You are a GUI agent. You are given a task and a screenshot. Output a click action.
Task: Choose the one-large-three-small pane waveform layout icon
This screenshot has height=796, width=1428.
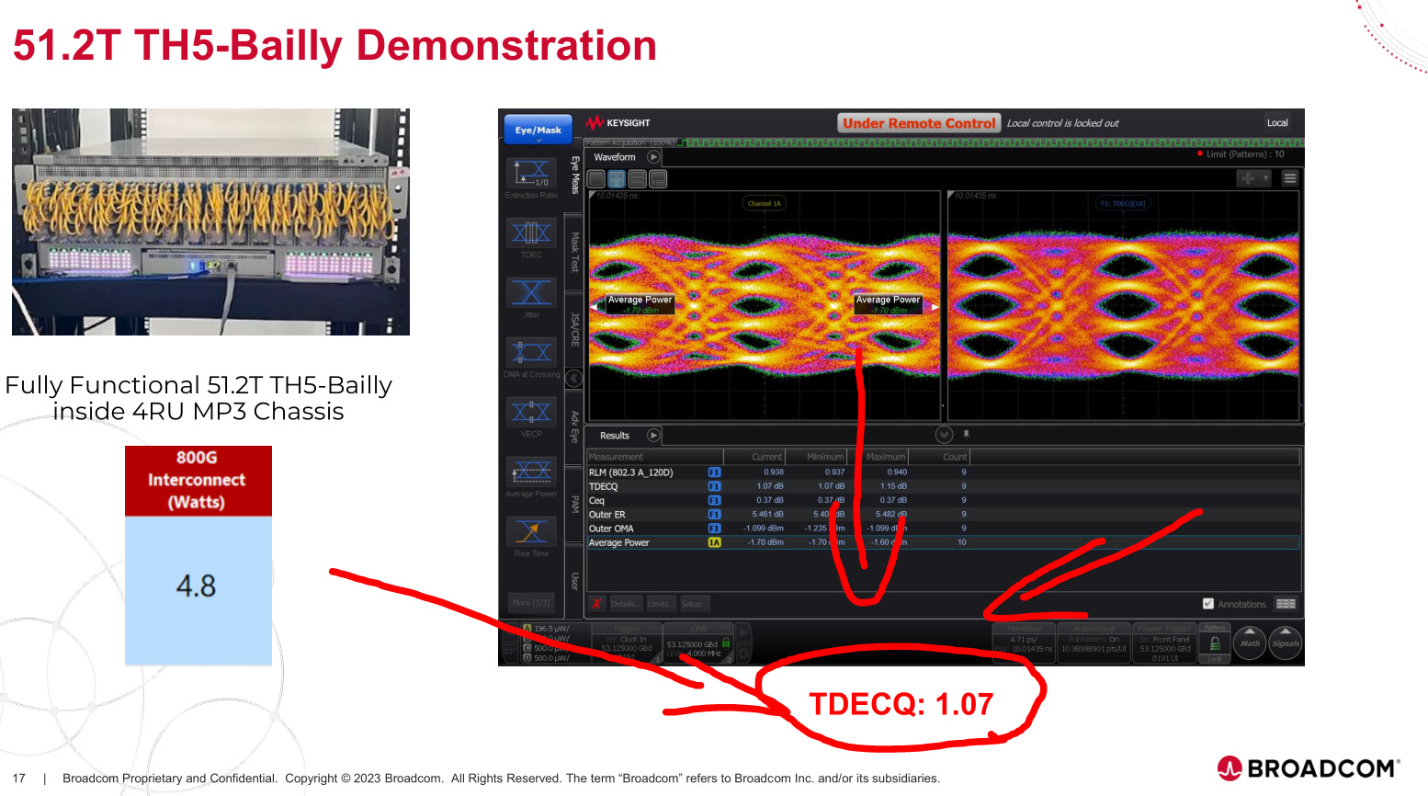tap(658, 179)
